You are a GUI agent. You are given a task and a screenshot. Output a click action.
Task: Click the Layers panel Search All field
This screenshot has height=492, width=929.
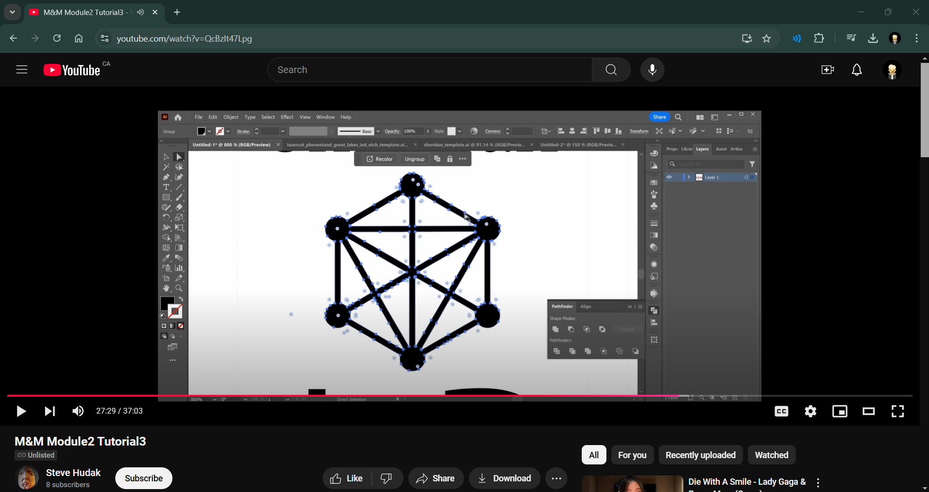pyautogui.click(x=707, y=164)
